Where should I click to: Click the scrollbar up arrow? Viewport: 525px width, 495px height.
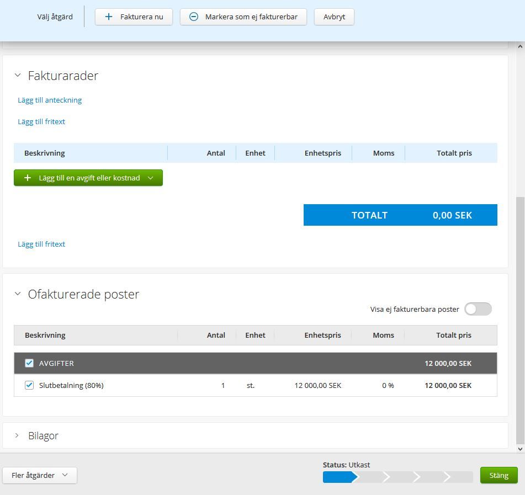[x=520, y=46]
